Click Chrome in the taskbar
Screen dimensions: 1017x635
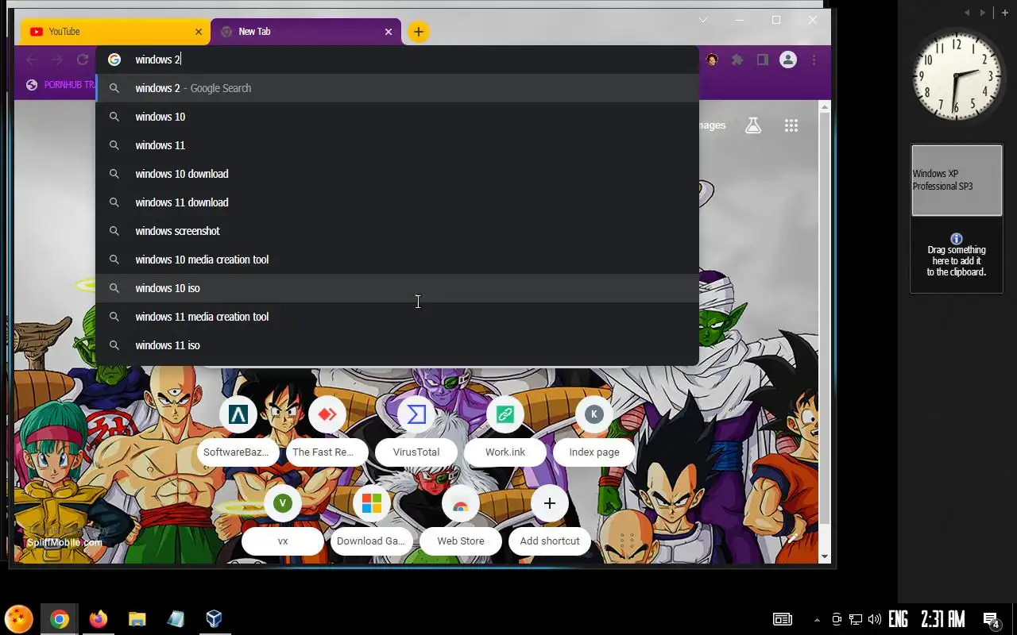click(60, 619)
